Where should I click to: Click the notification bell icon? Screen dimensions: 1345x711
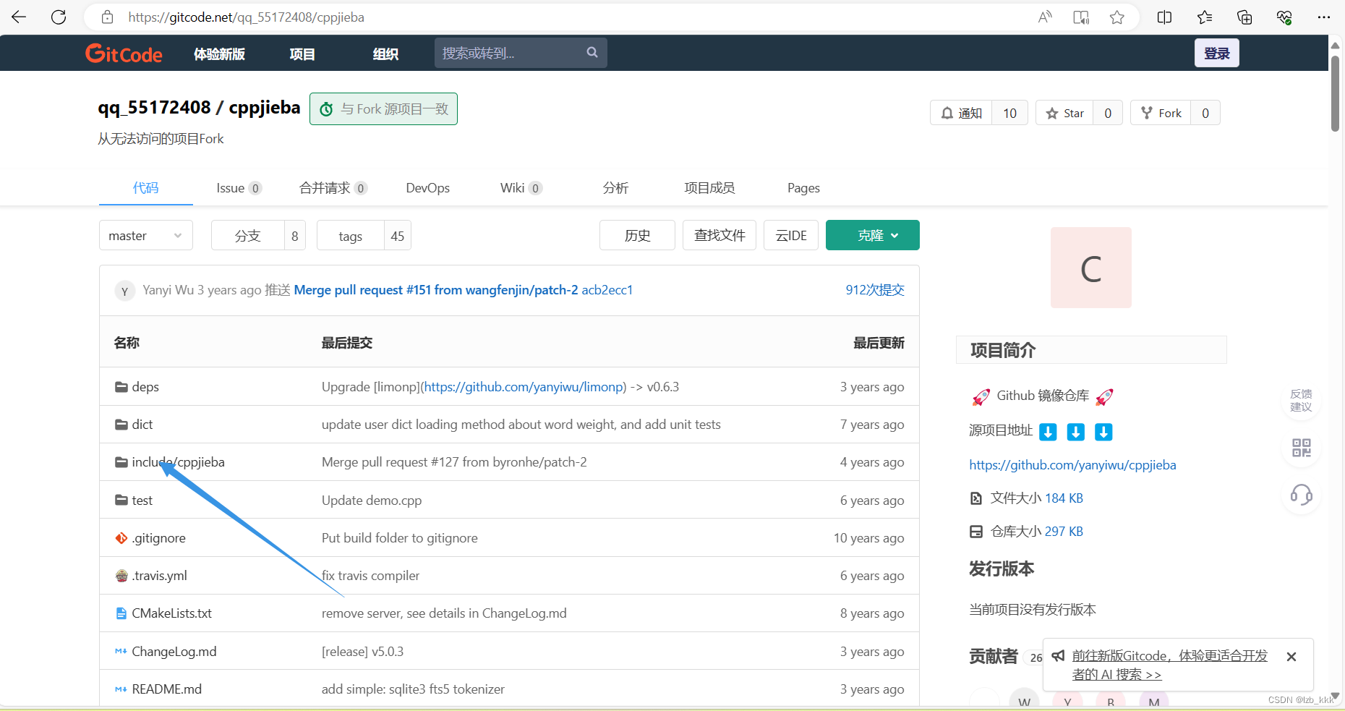[x=947, y=113]
